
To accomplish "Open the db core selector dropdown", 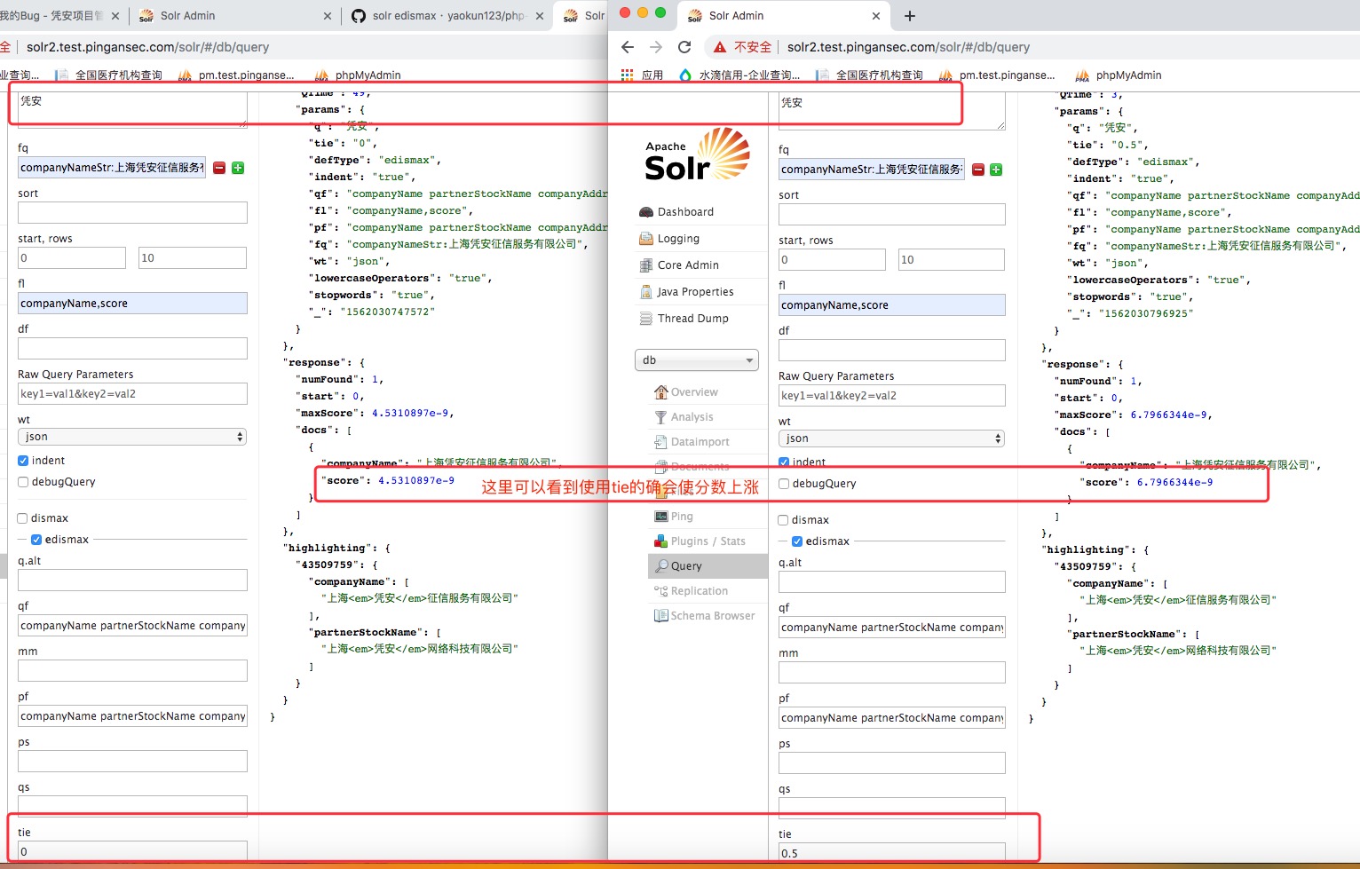I will click(x=697, y=360).
